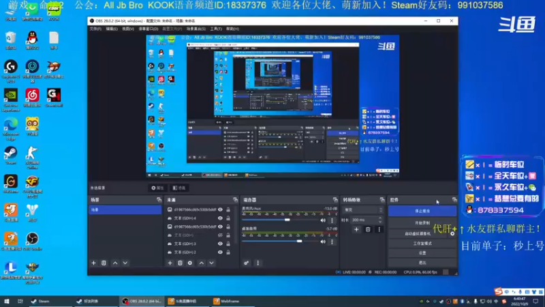
Task: Open 桌面音频 three-dot options menu
Action: [x=332, y=242]
